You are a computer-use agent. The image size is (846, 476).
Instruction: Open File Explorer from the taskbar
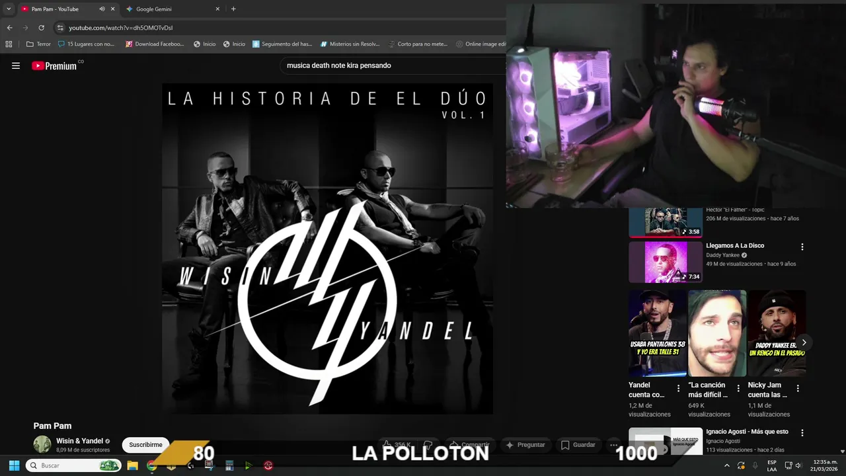132,465
